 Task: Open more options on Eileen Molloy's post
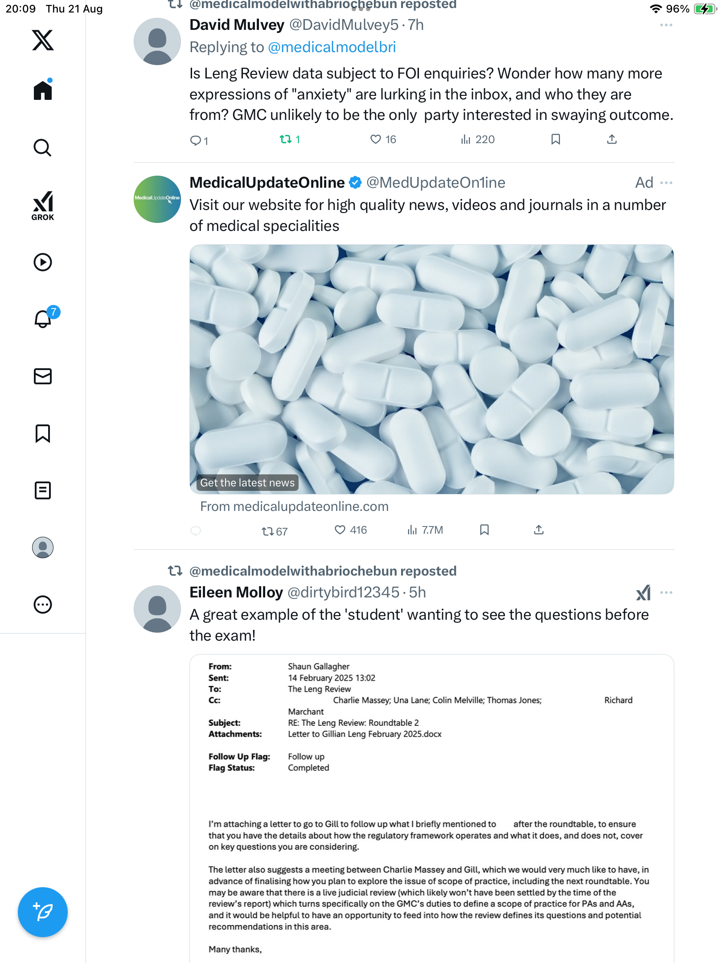tap(666, 593)
